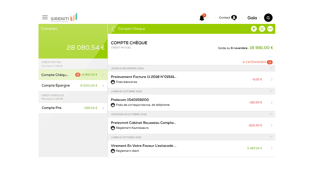Click the Frais bancaires category icon
Viewport: 314px width, 176px height.
(113, 82)
